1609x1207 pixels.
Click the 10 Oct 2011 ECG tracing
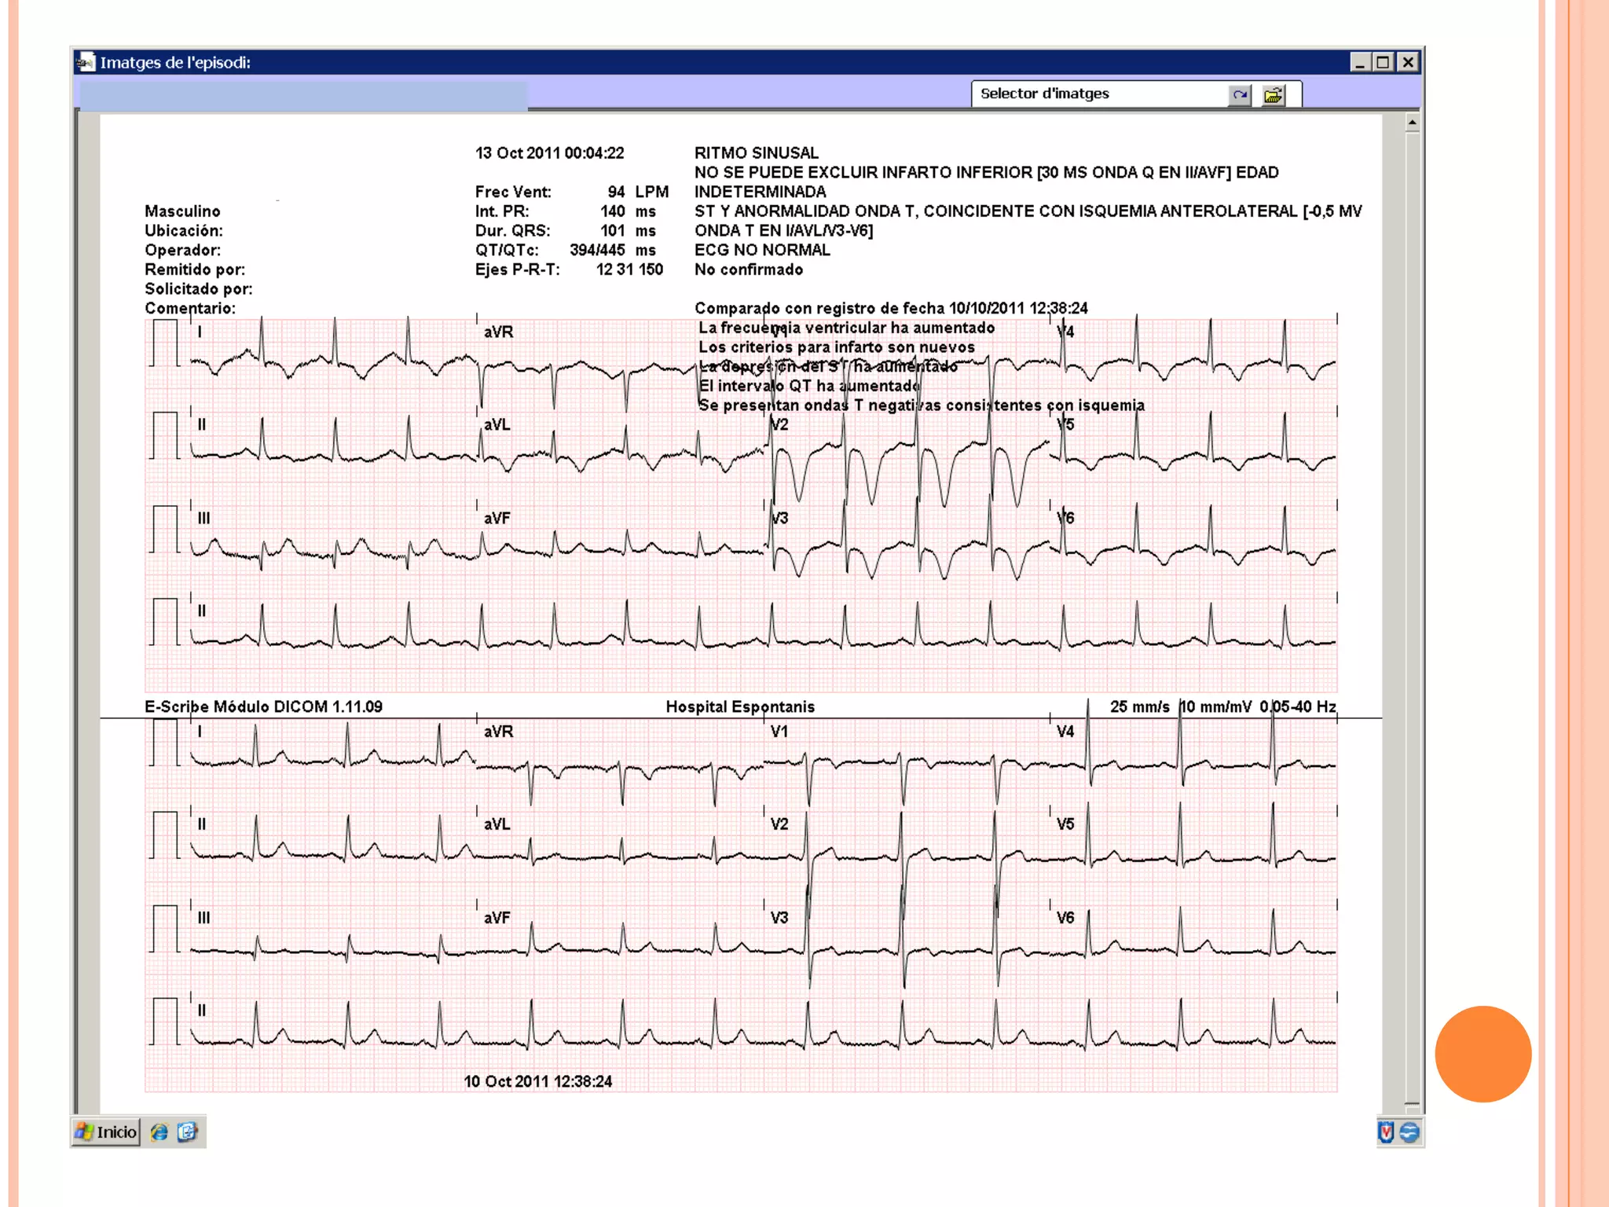741,904
